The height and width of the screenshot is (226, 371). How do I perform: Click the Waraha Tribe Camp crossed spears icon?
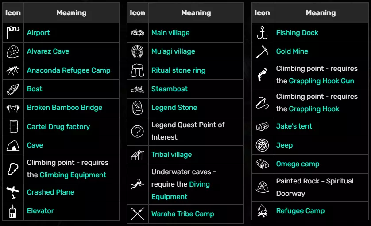(137, 214)
